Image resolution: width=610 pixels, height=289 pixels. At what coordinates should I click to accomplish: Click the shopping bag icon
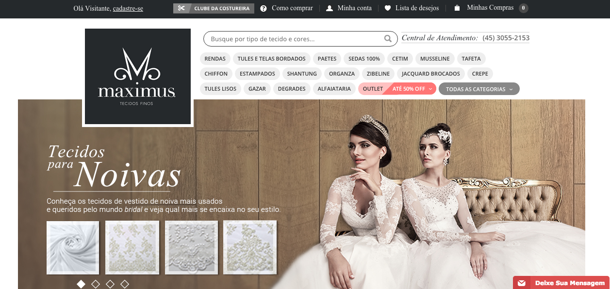coord(457,8)
